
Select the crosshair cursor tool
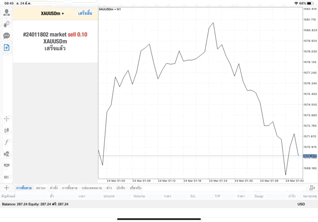pos(6,119)
